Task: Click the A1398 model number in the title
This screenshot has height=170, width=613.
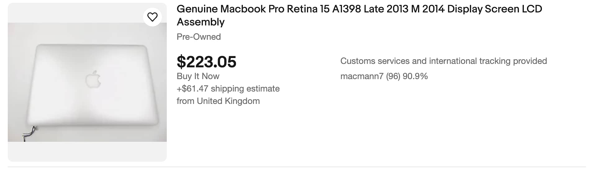Action: (x=347, y=9)
